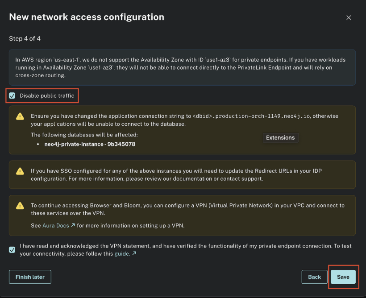Image resolution: width=366 pixels, height=298 pixels.
Task: Save the network access configuration
Action: click(343, 277)
